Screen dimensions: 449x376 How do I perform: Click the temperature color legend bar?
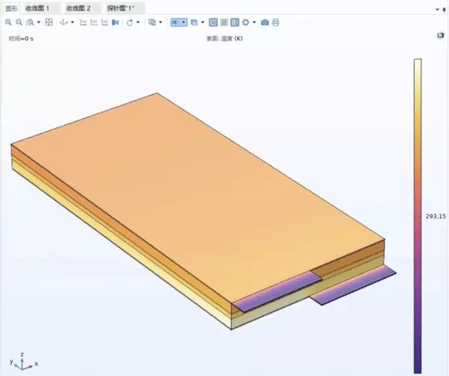click(417, 210)
